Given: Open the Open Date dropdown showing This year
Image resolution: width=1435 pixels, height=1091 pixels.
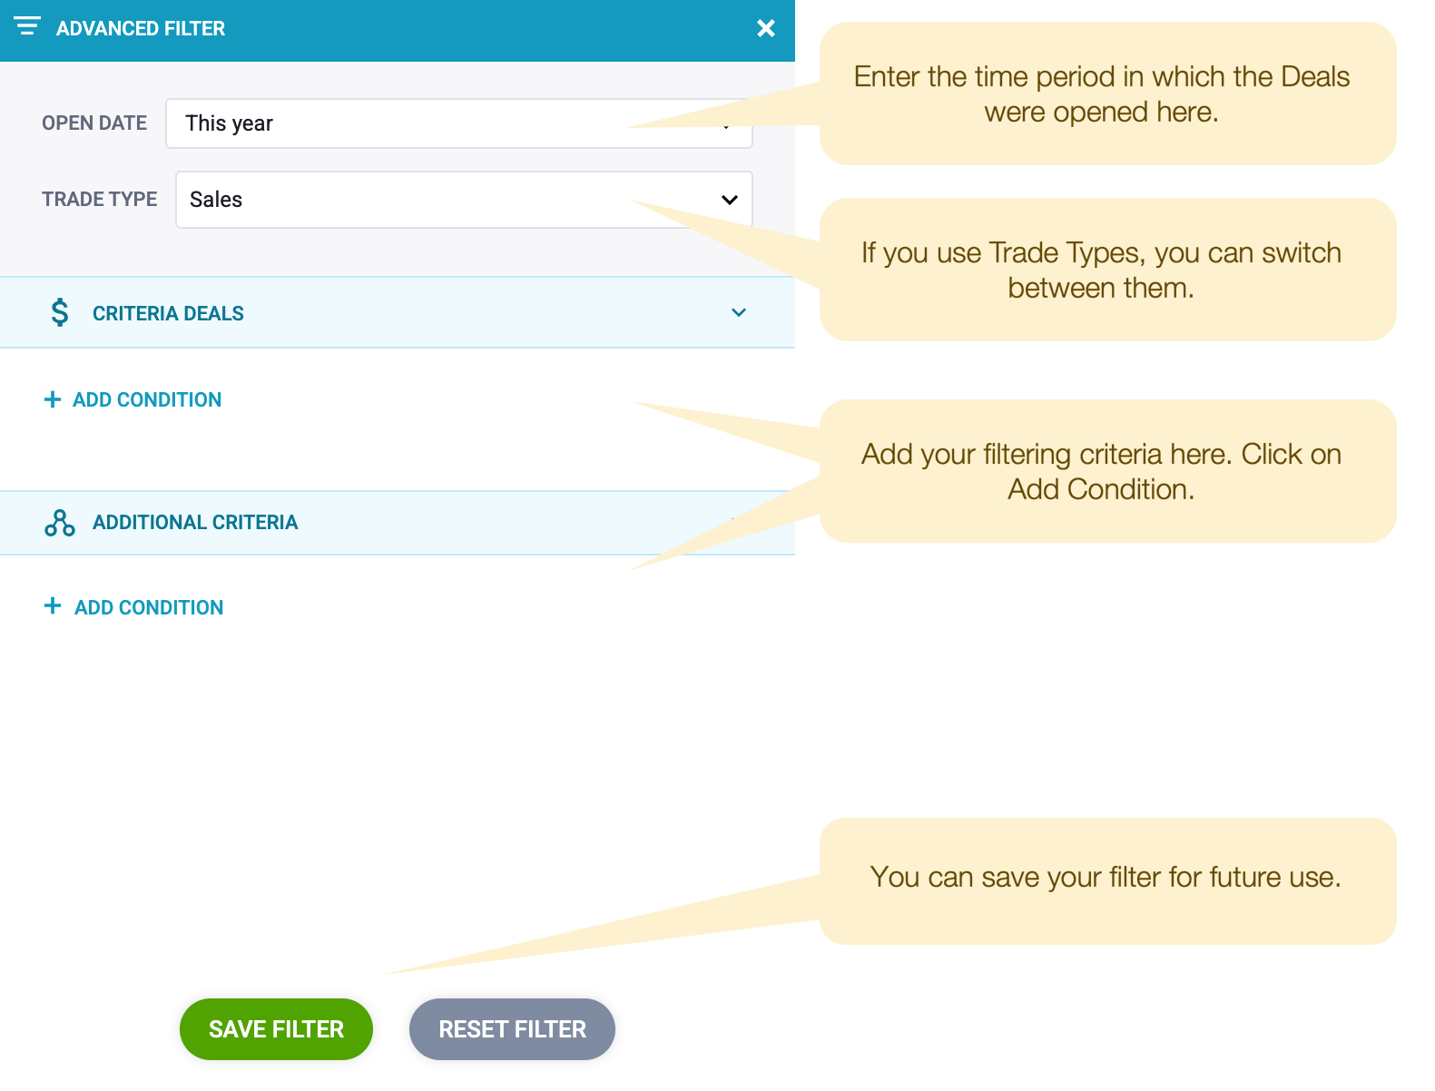Looking at the screenshot, I should coord(459,123).
